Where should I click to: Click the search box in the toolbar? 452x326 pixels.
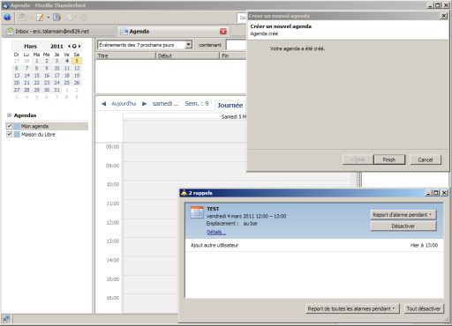coord(242,18)
